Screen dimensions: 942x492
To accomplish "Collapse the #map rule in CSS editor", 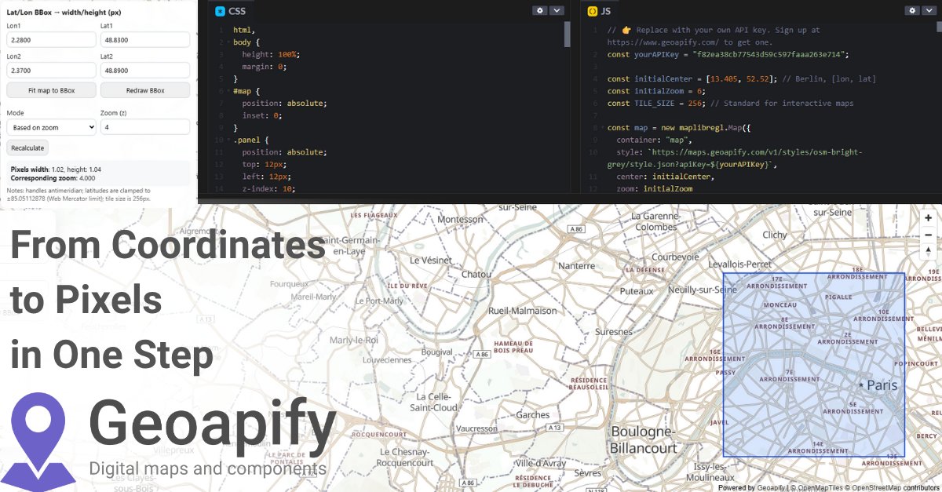I will pyautogui.click(x=228, y=91).
